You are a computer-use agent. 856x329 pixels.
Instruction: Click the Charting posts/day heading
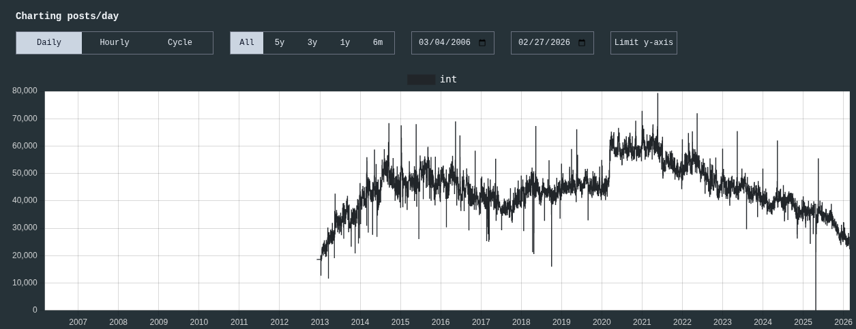(x=67, y=16)
